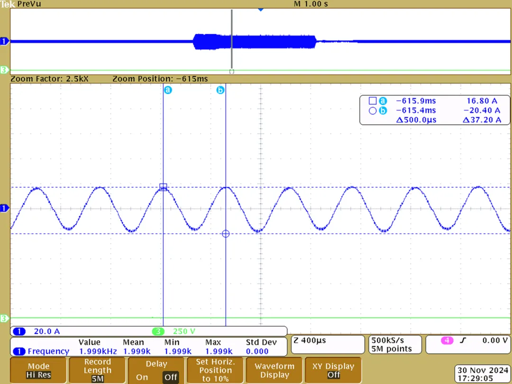512x384 pixels.
Task: Click channel 3 ground indicator in zoom view
Action: 5,318
